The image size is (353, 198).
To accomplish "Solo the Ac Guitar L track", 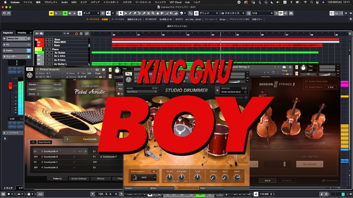I will click(51, 64).
